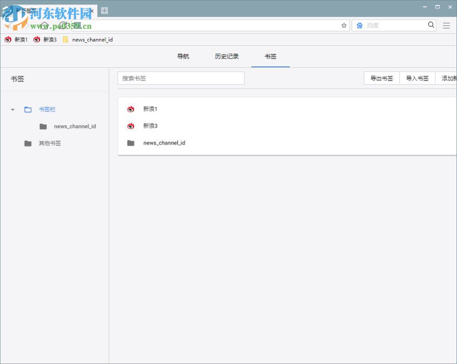
Task: Click the Home icon in the toolbar
Action: 44,25
